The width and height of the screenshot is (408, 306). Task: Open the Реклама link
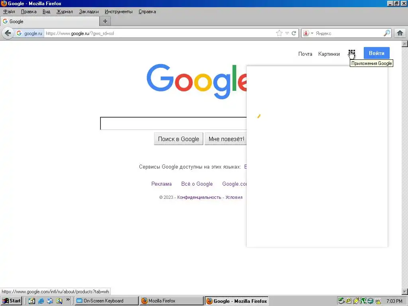click(161, 184)
